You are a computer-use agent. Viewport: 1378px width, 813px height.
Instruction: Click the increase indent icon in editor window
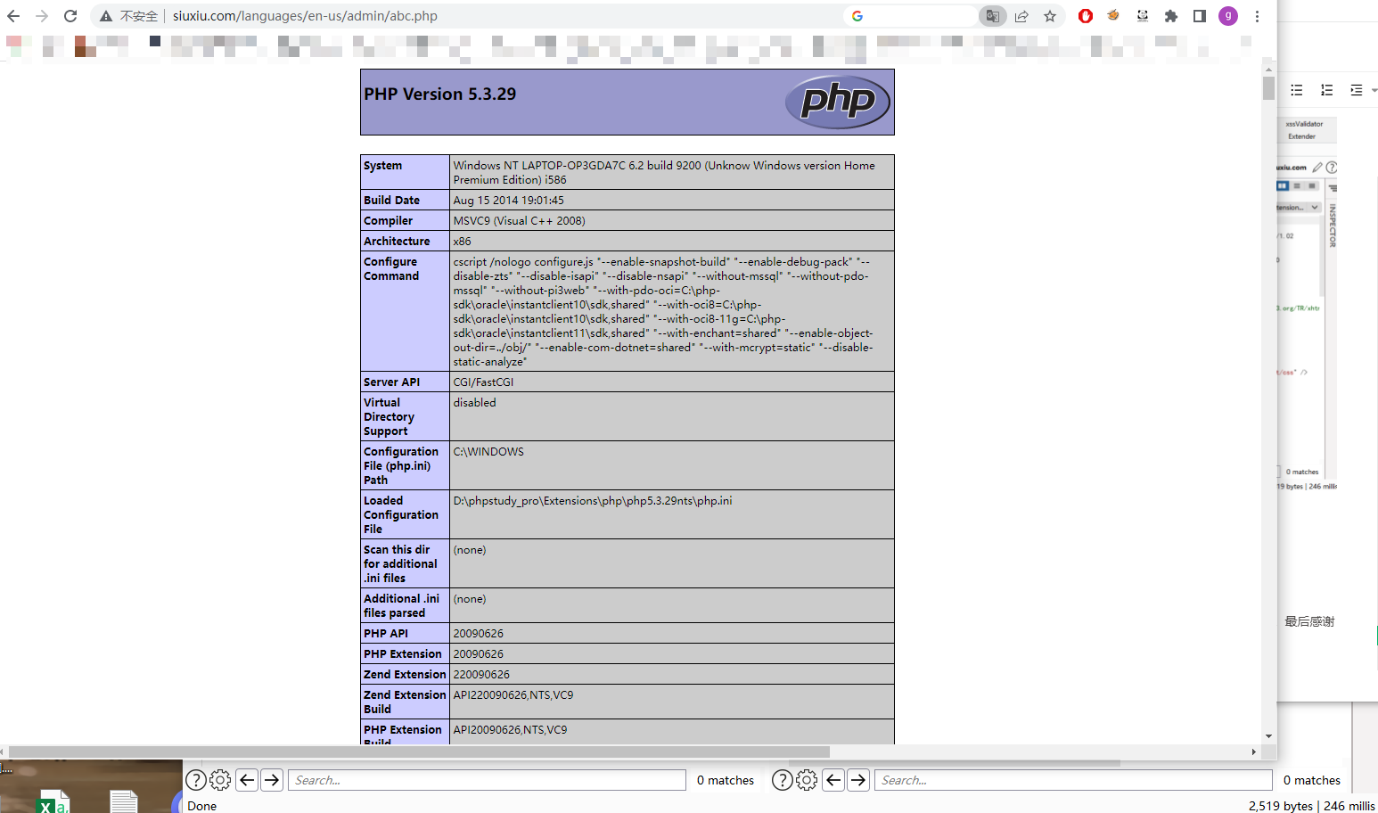click(x=1357, y=90)
